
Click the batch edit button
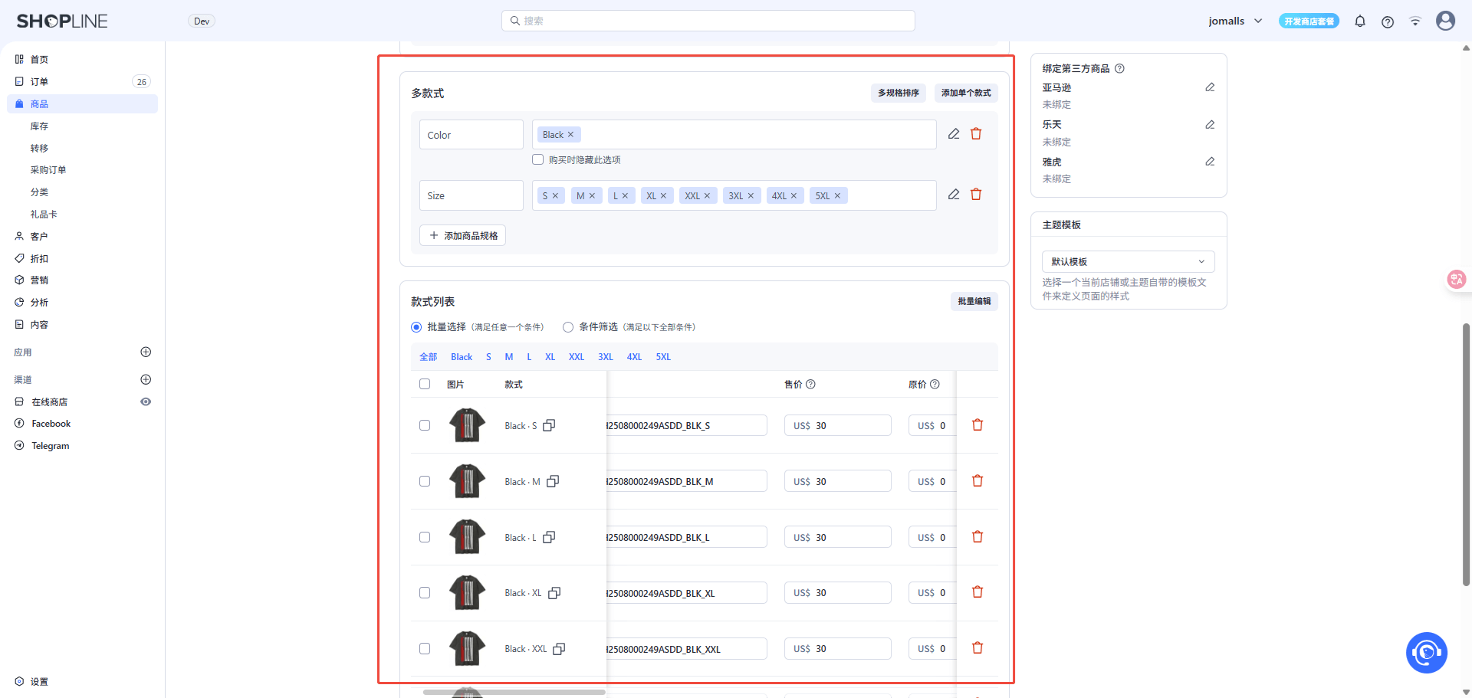[974, 301]
